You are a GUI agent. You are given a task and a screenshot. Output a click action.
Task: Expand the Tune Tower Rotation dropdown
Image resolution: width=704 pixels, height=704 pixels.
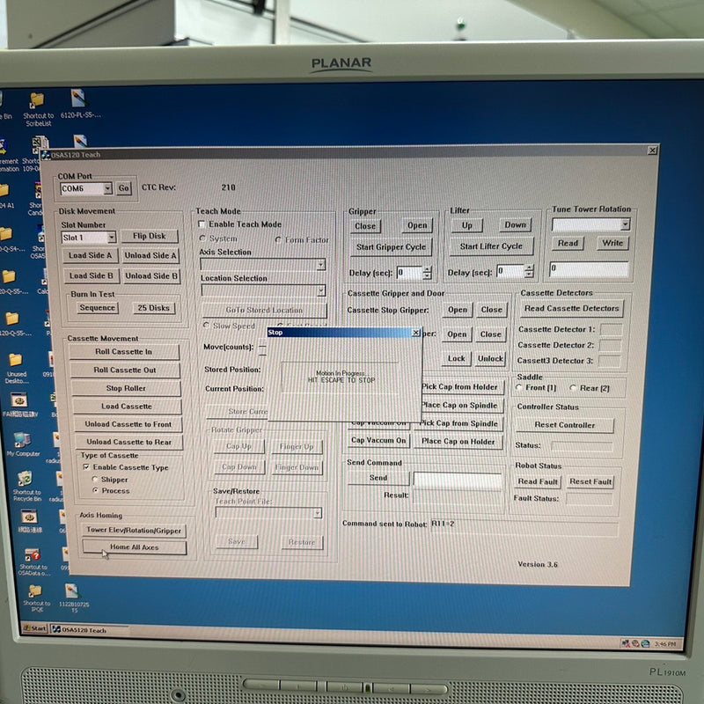[626, 224]
